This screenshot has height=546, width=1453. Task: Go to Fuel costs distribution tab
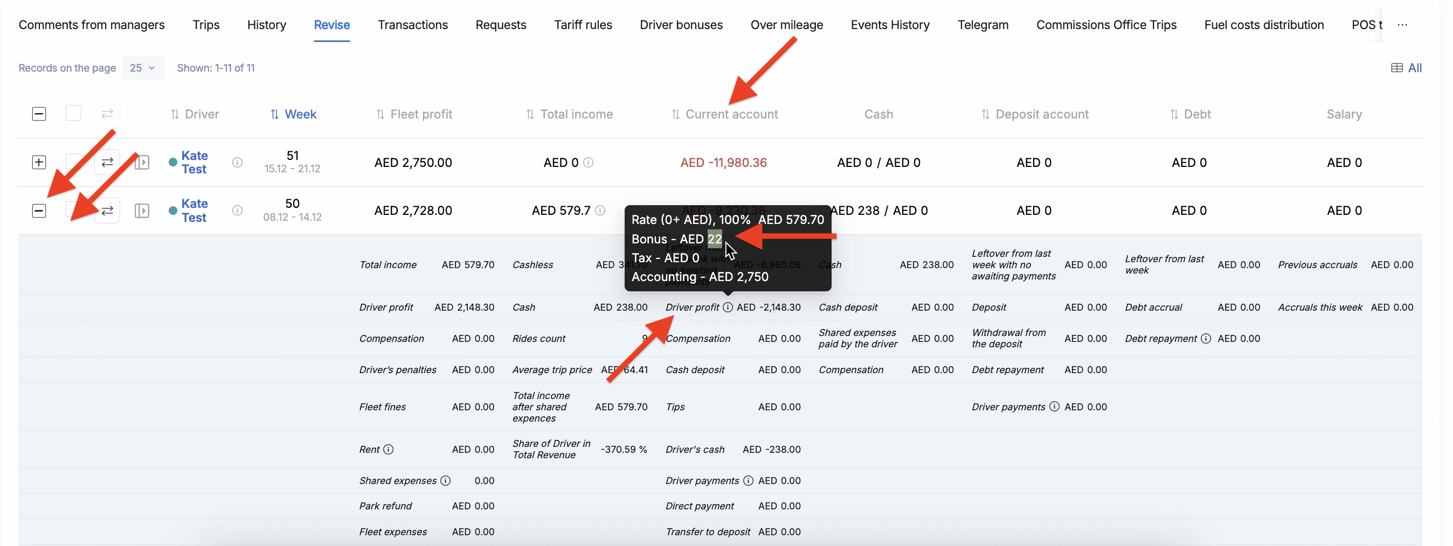click(x=1263, y=25)
